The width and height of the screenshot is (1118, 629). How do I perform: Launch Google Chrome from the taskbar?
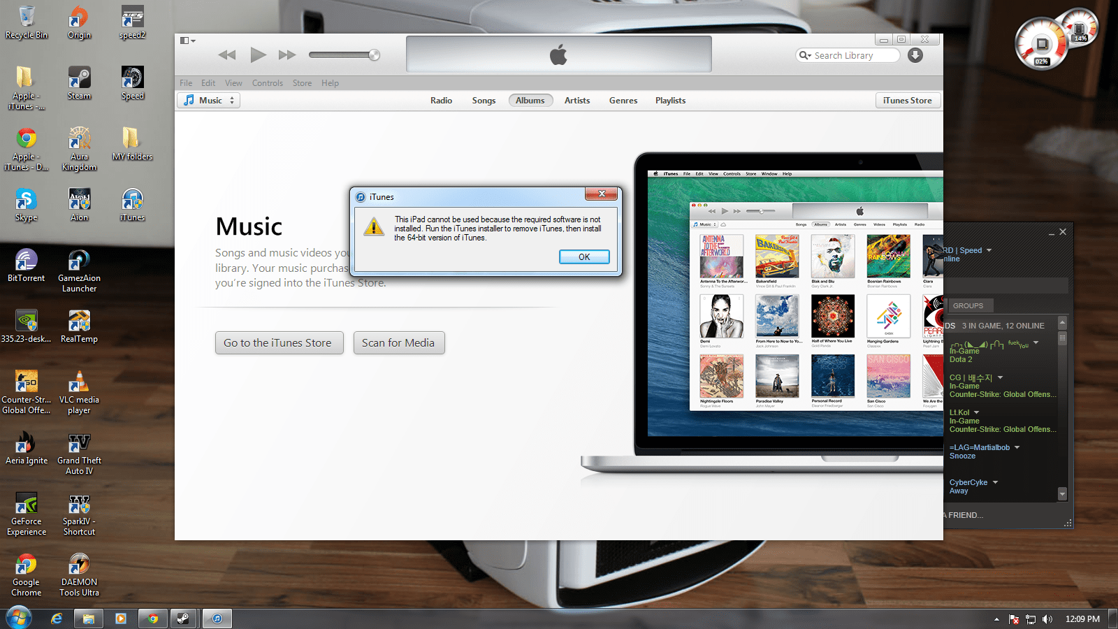tap(152, 618)
